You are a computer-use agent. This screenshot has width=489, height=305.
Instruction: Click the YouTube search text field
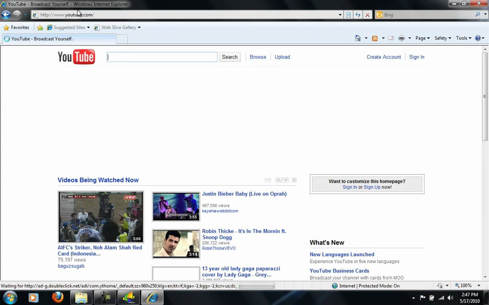pos(162,57)
